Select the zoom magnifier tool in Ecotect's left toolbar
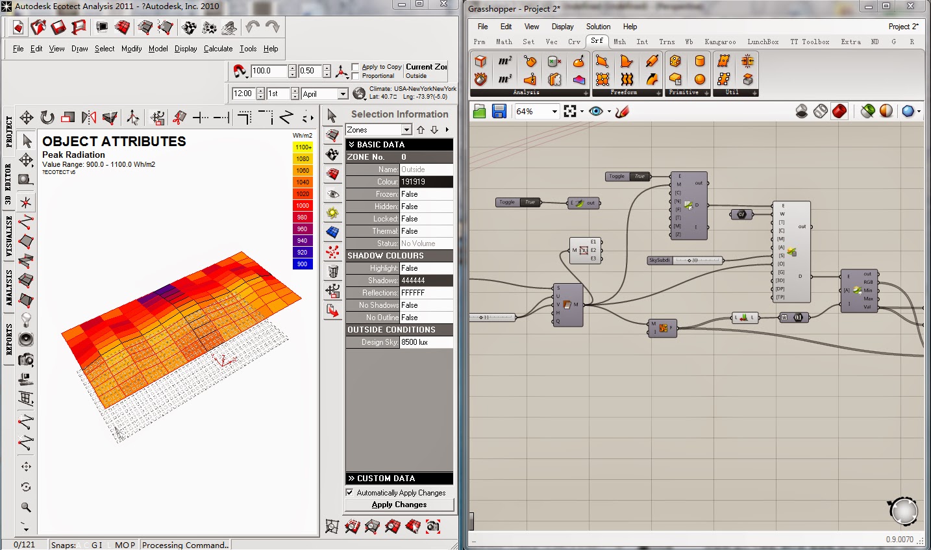Viewport: 931px width, 550px height. tap(26, 506)
